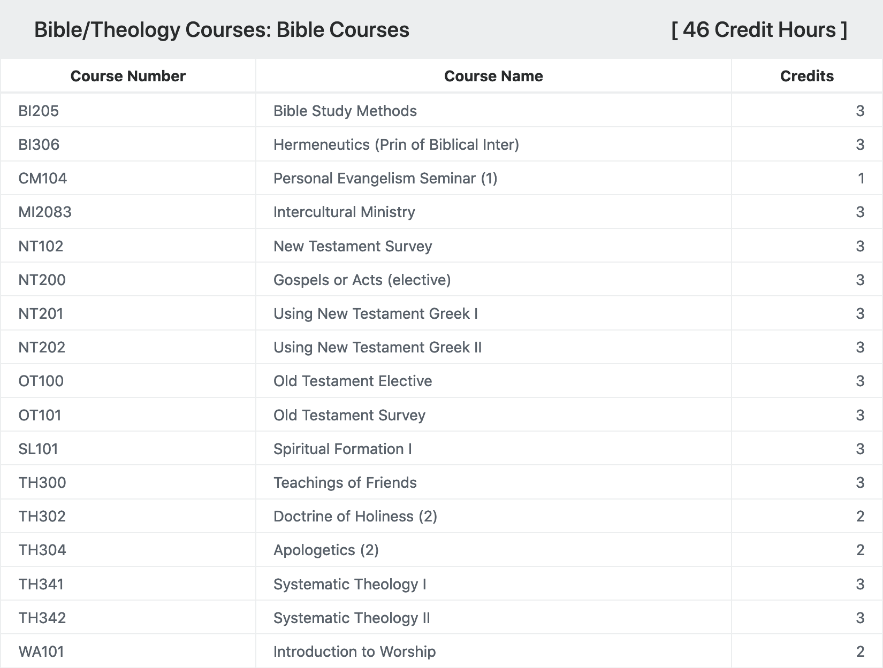The height and width of the screenshot is (668, 883).
Task: Click Systematic Theology II course name
Action: click(352, 618)
